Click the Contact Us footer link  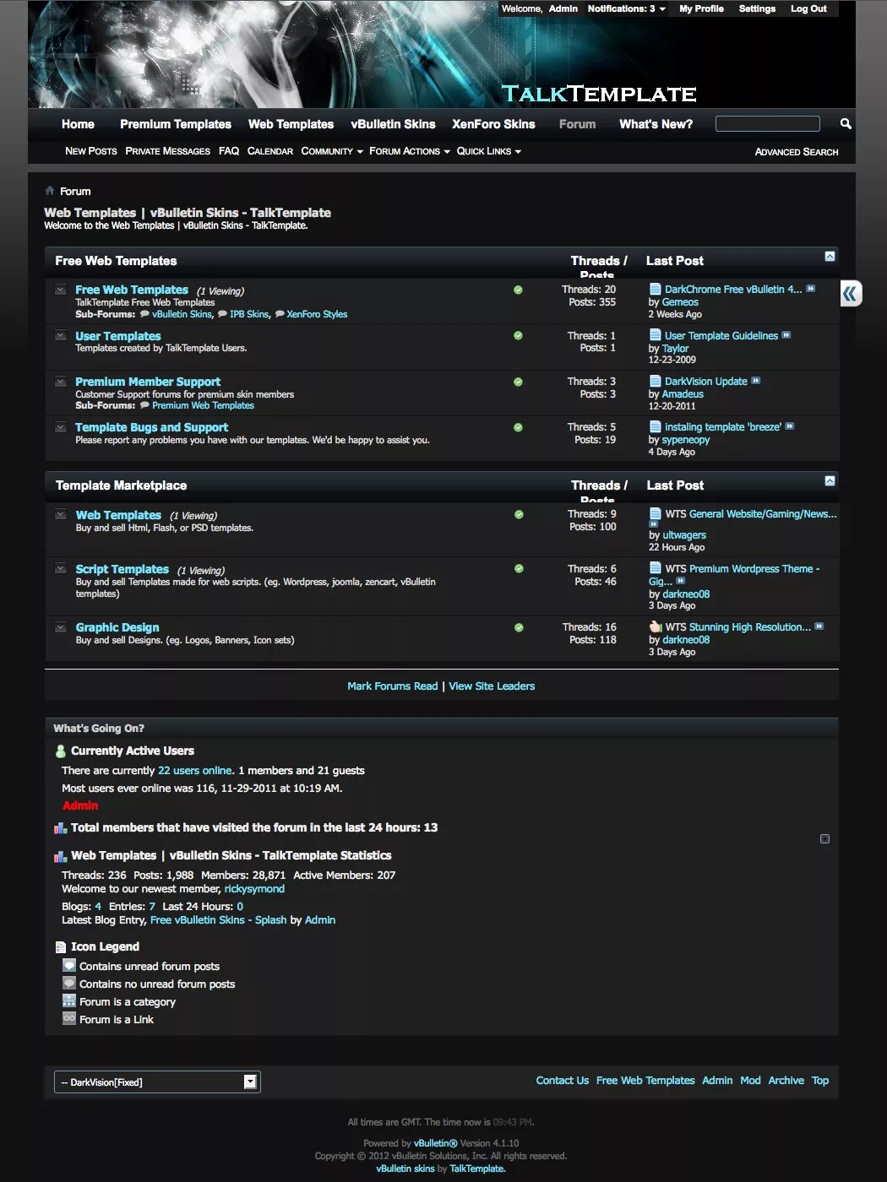pyautogui.click(x=563, y=1081)
